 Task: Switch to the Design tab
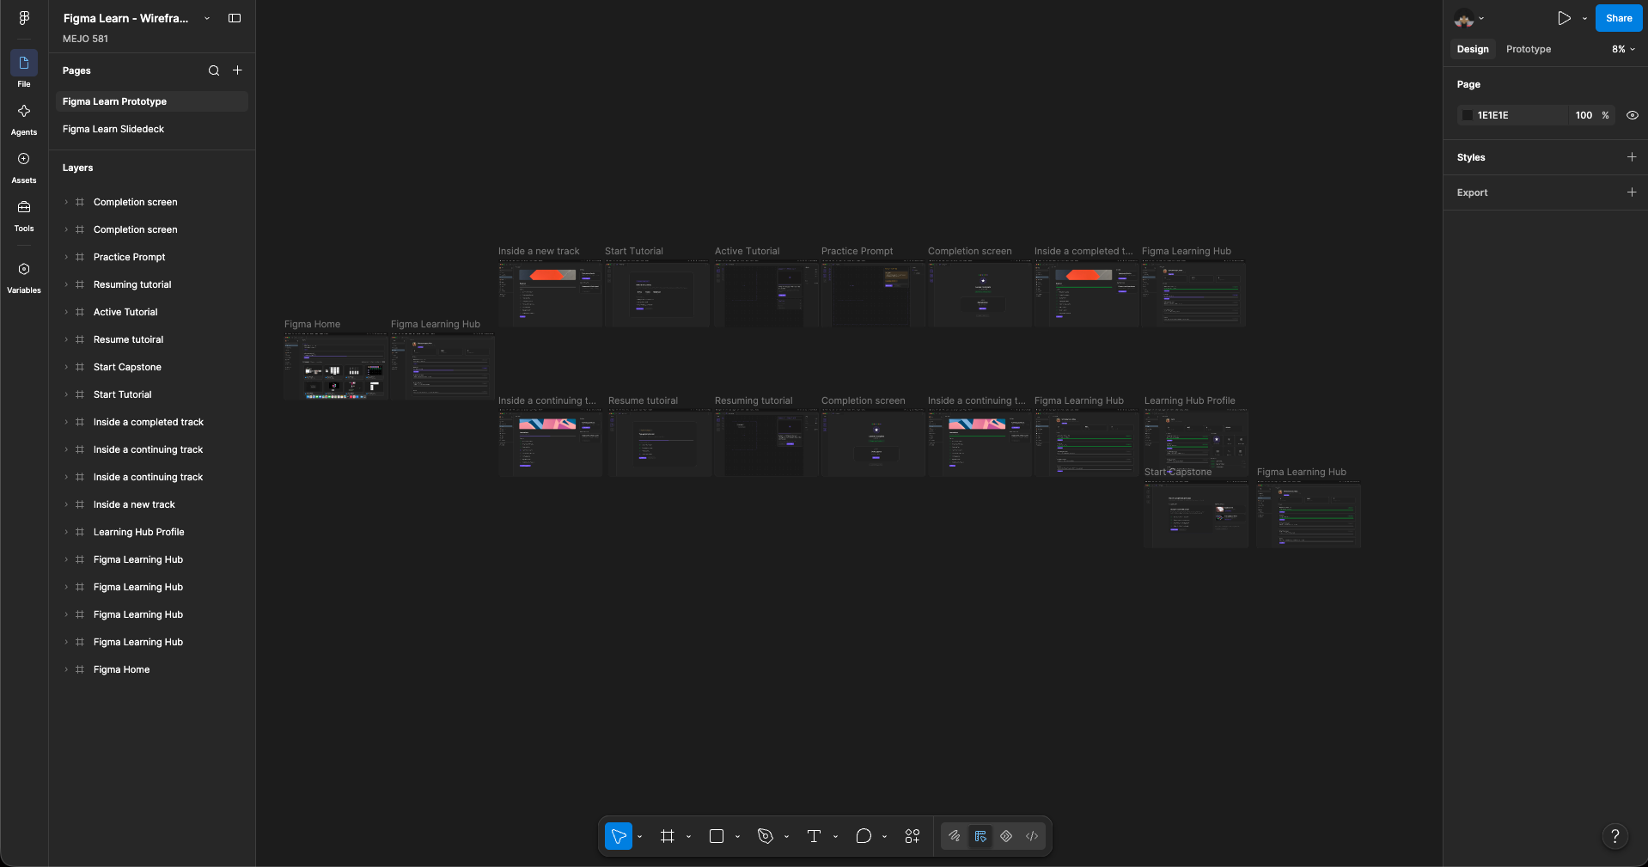(1473, 49)
